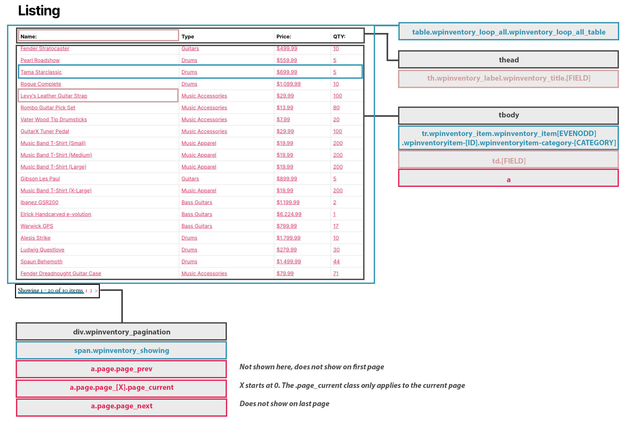The height and width of the screenshot is (425, 640).
Task: Click the $279.99 price link
Action: [287, 250]
